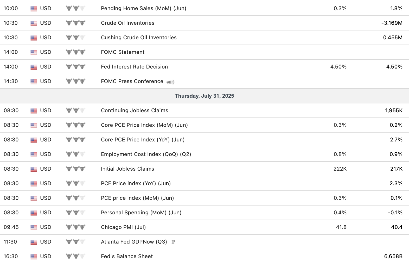Open the PCE Price index (YoY) event
The image size is (409, 261).
[x=136, y=183]
